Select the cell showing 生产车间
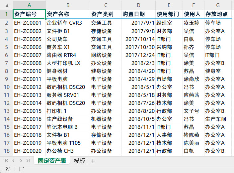Screen dimensions: 234x173 pos(218,119)
